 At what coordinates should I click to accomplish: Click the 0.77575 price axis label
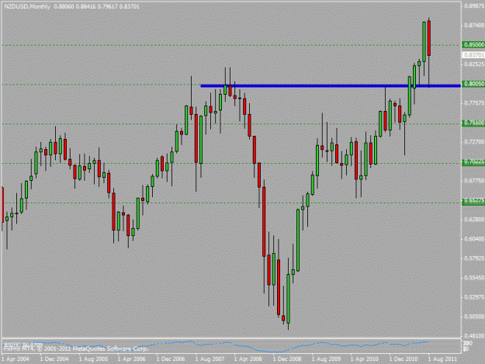[x=474, y=103]
